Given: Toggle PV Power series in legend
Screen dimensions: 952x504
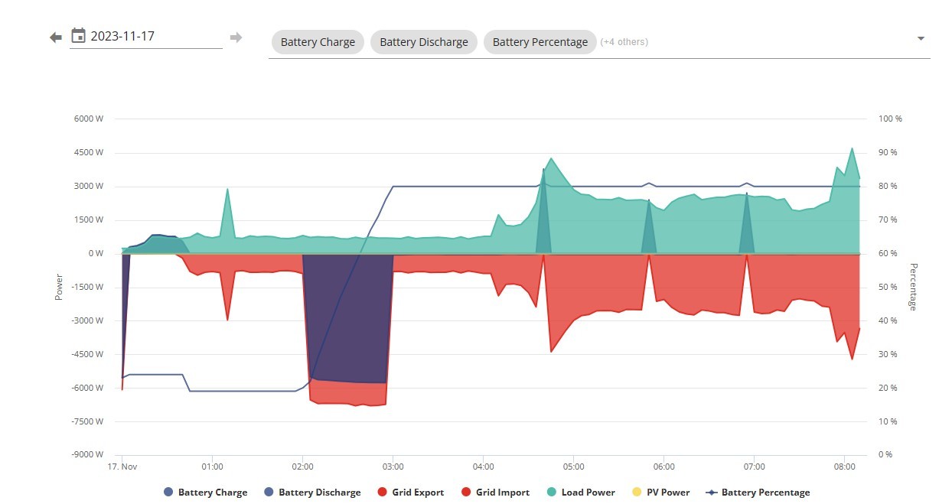Looking at the screenshot, I should (661, 493).
